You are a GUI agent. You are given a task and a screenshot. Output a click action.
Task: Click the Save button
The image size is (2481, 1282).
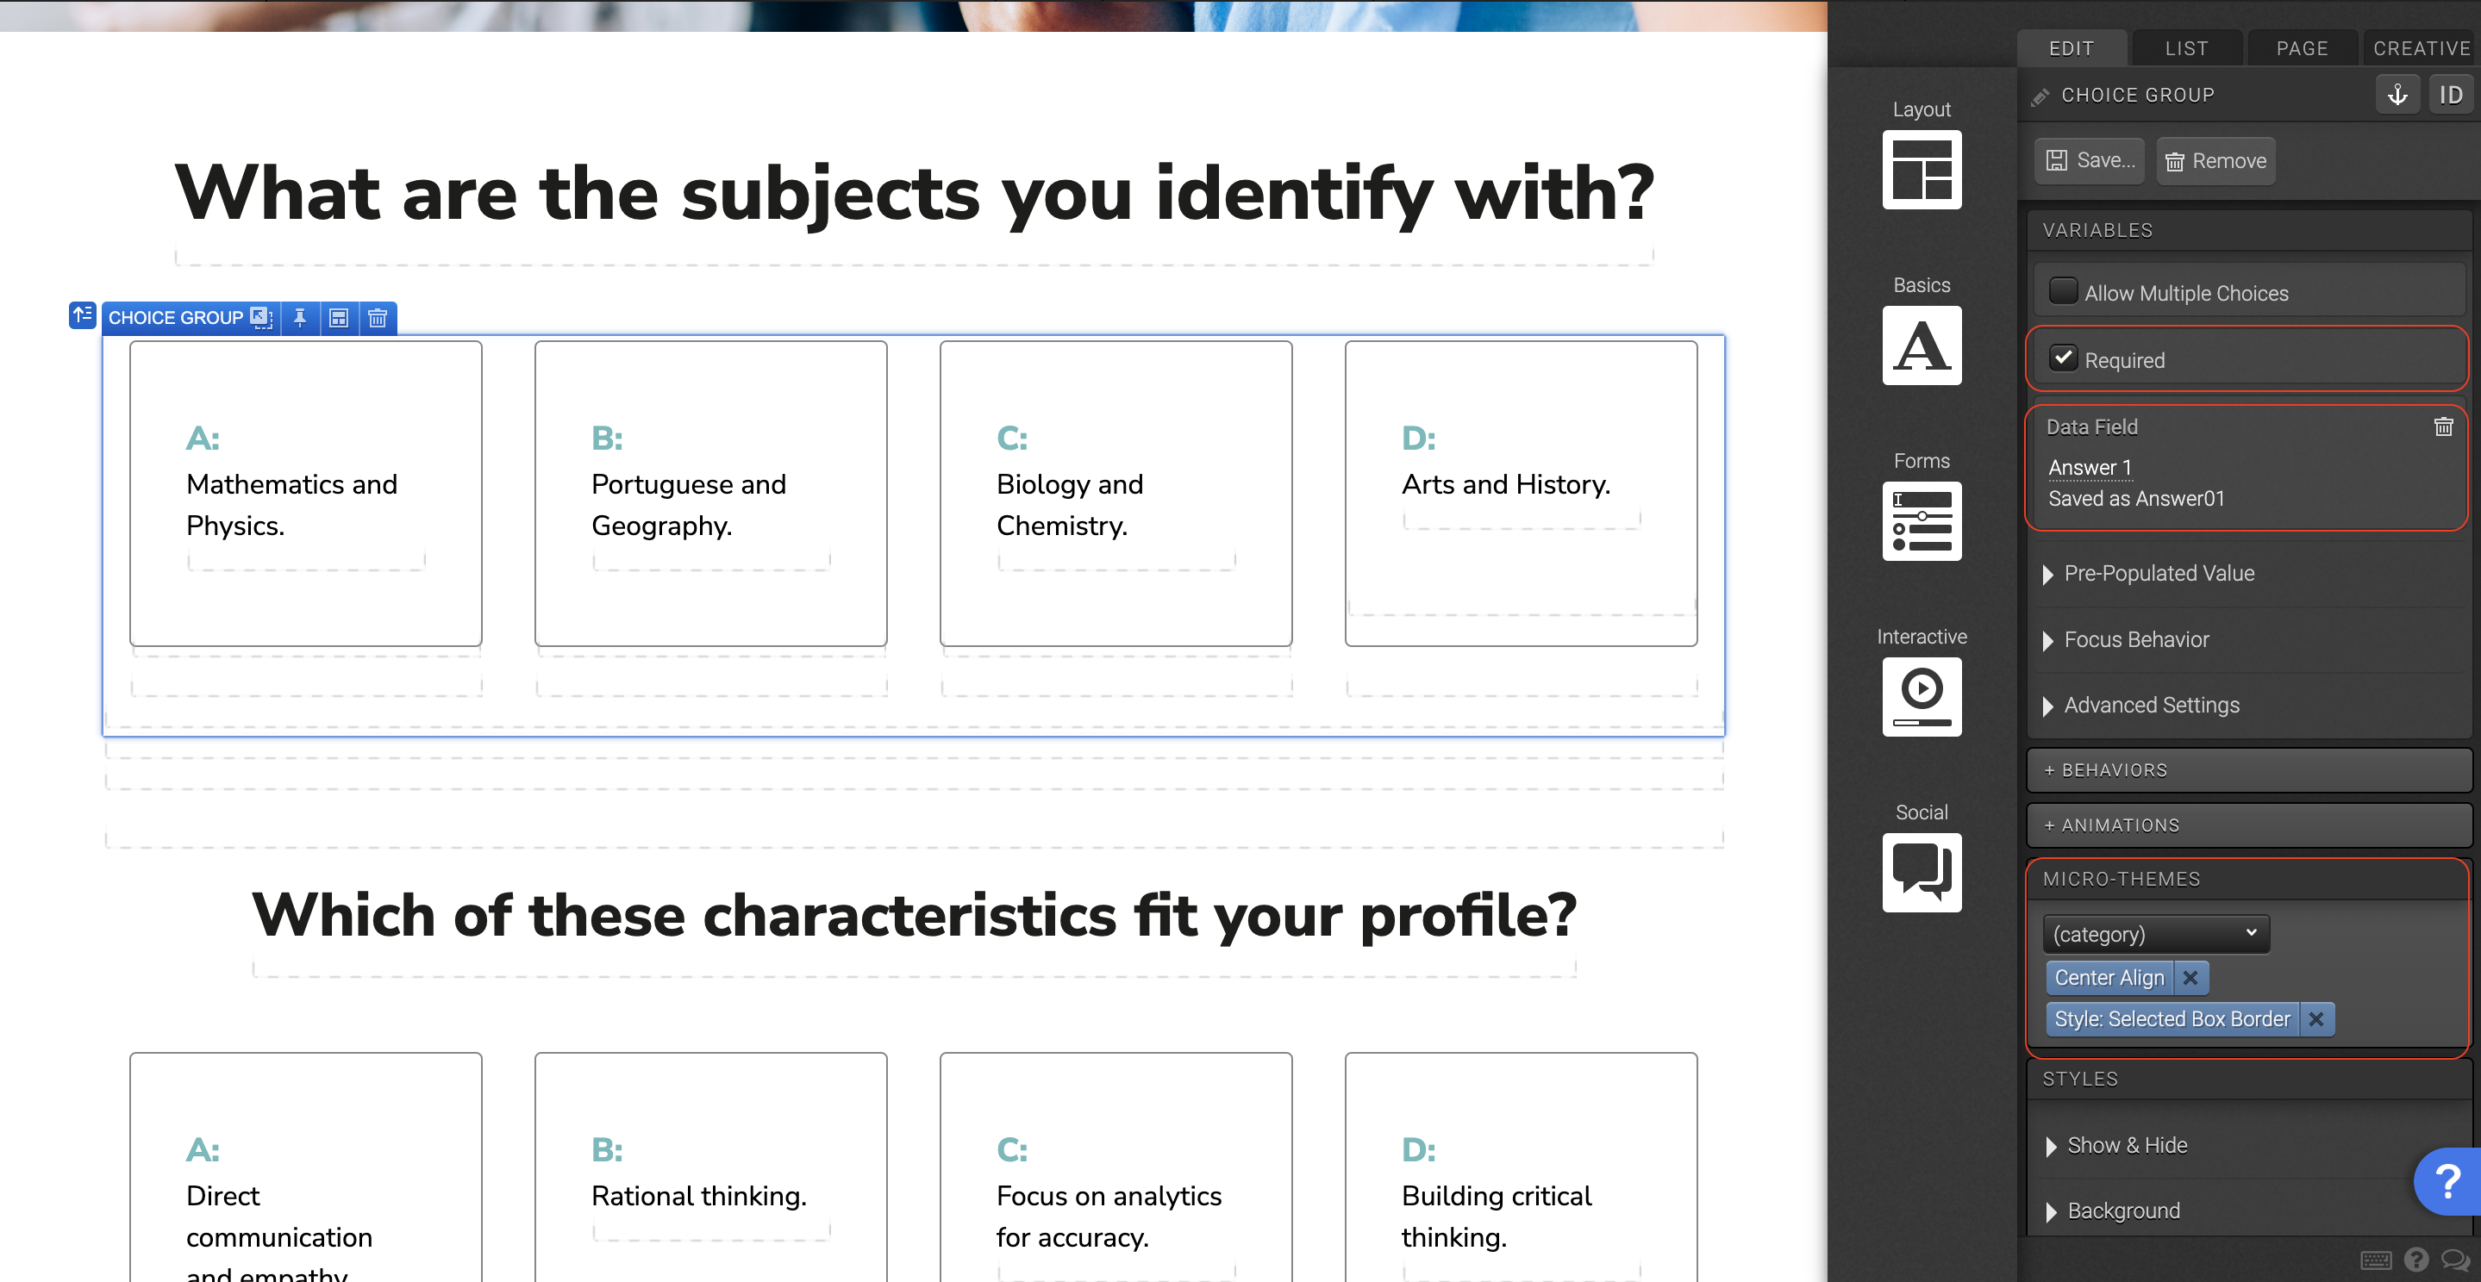(2090, 161)
